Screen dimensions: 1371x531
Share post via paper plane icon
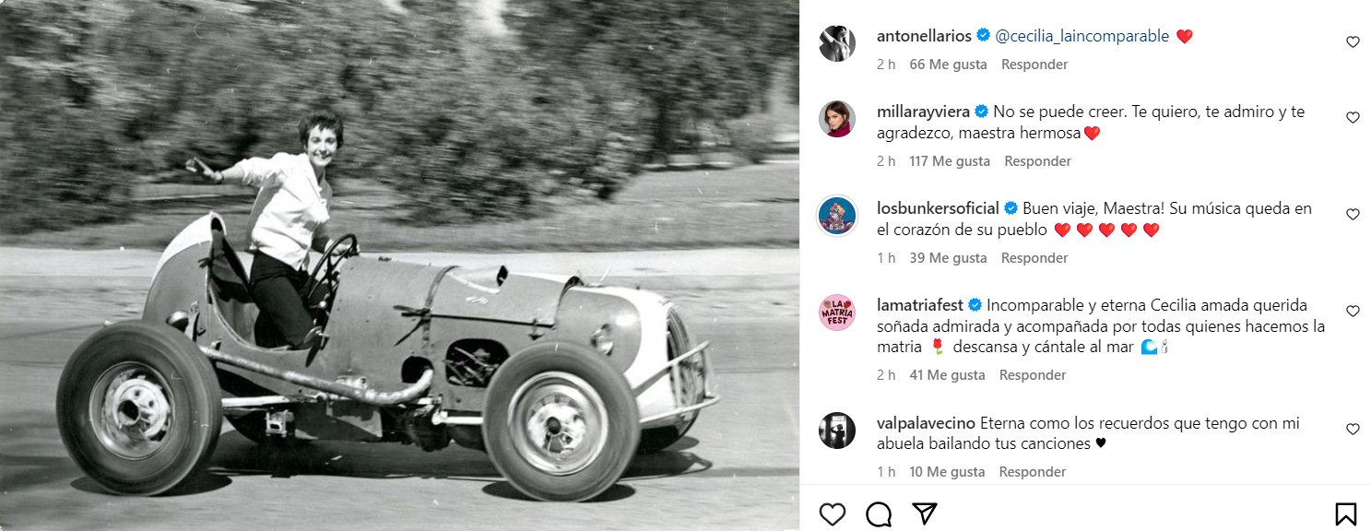coord(925,513)
